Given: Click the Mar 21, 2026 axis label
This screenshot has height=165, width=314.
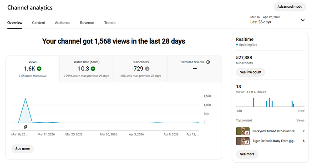Looking at the screenshot, I should coord(46,135).
